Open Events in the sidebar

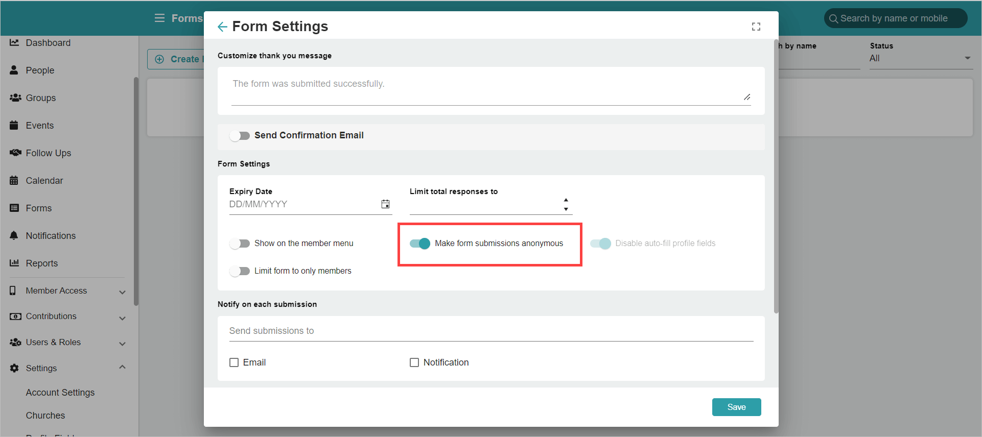pyautogui.click(x=40, y=126)
